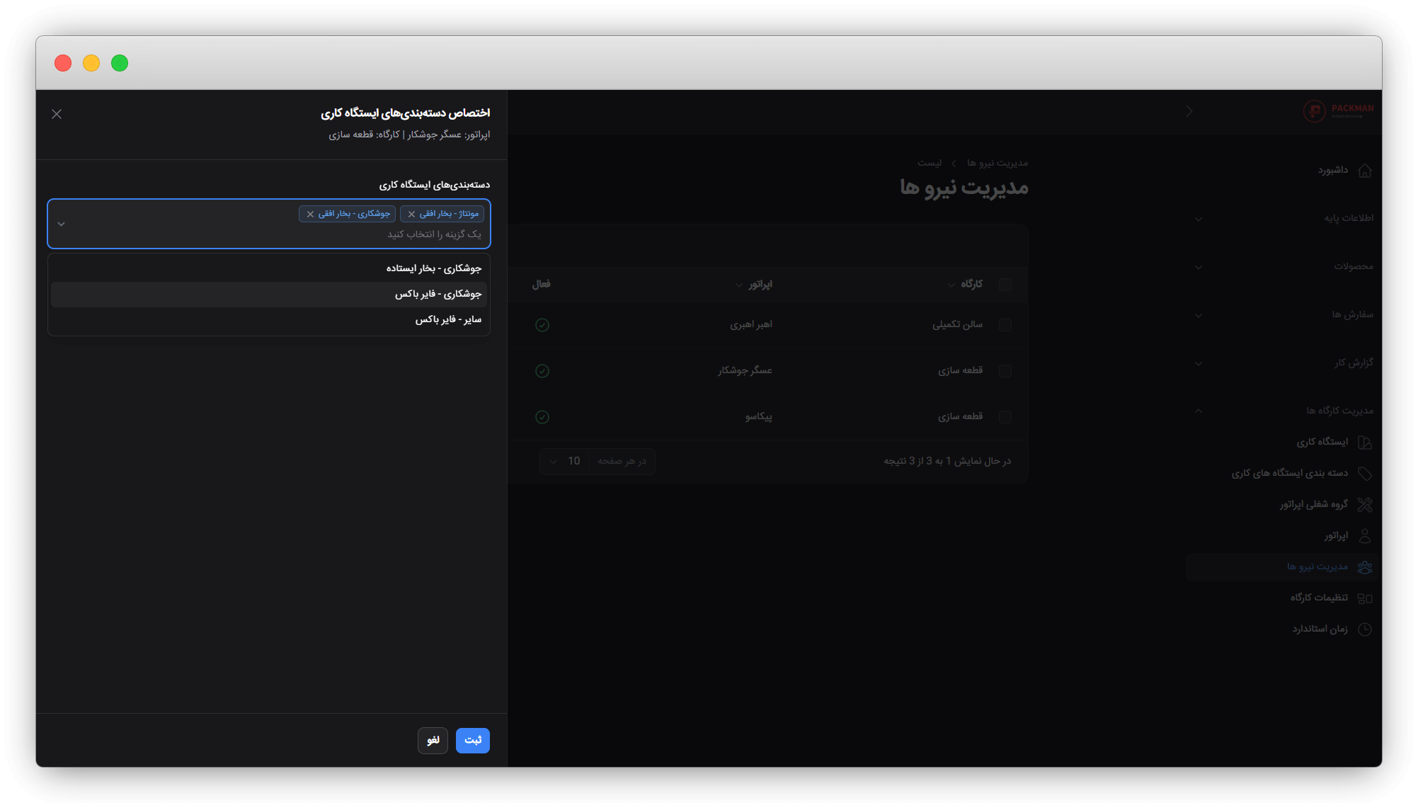The width and height of the screenshot is (1418, 803).
Task: Remove the مونتاژ - بخار افقی tag
Action: 411,214
